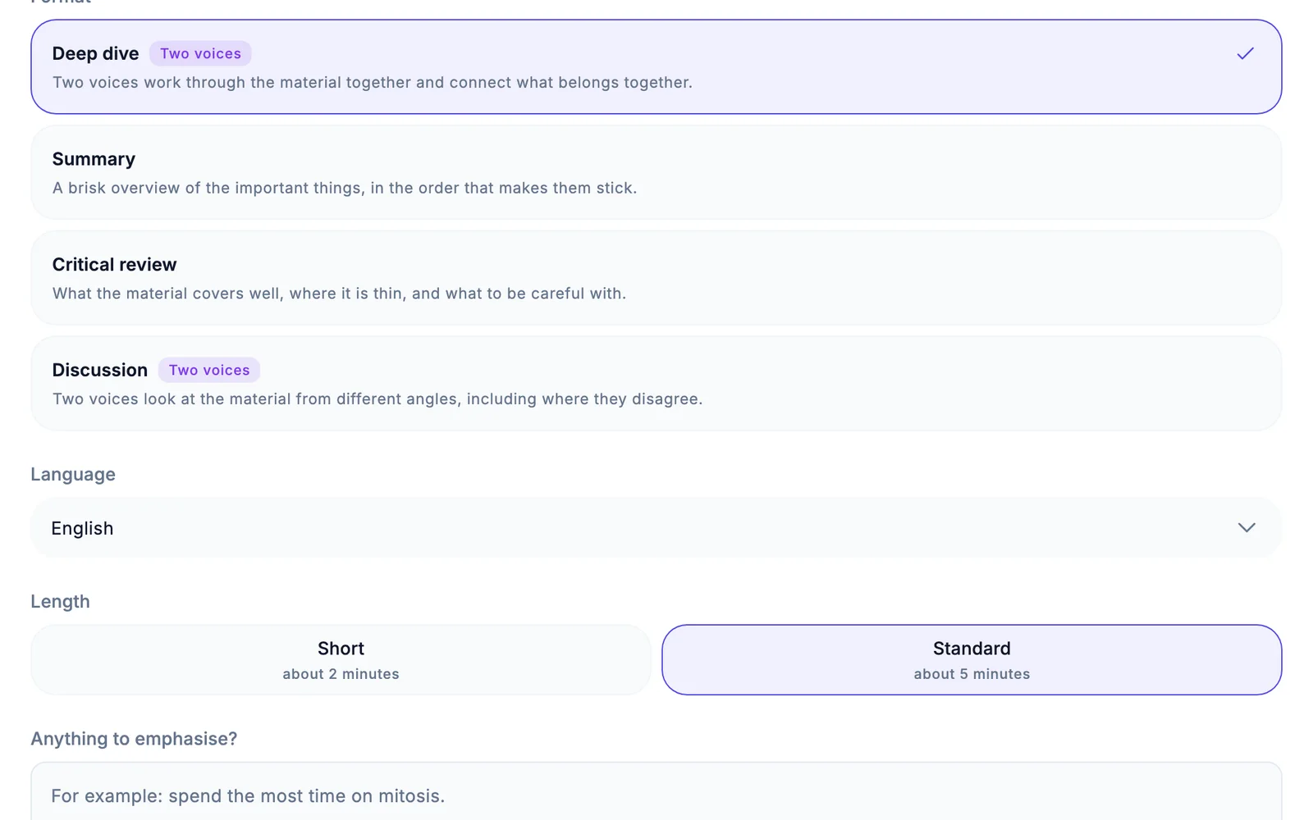
Task: Open the English language selector
Action: coord(656,528)
